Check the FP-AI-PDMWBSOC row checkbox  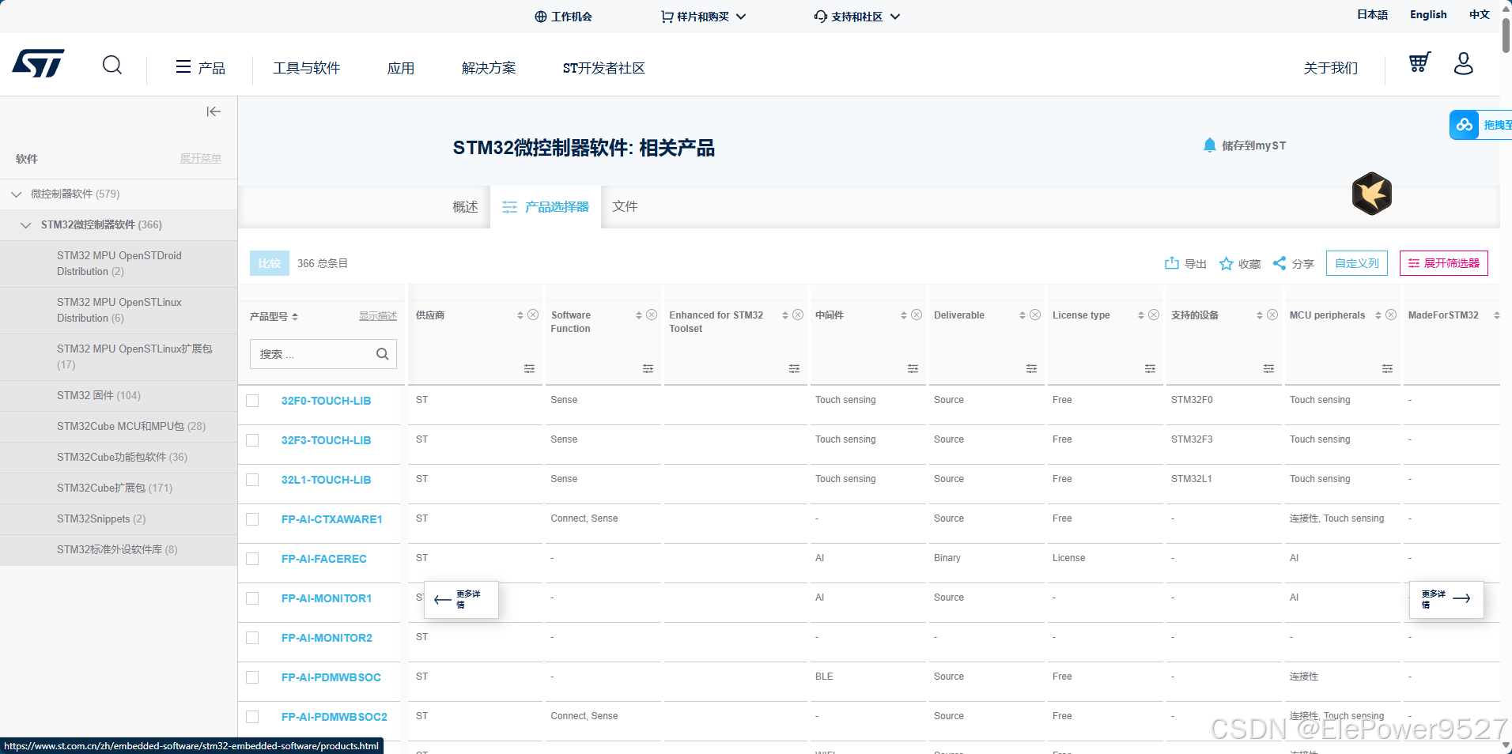tap(252, 677)
